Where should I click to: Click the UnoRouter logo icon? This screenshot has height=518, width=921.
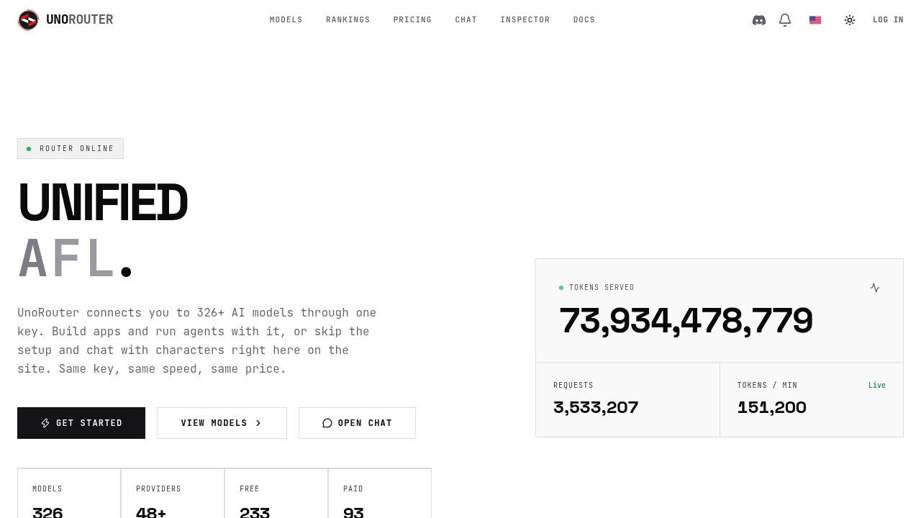pyautogui.click(x=28, y=20)
